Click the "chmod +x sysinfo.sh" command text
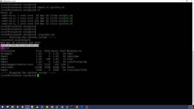Screen dimensions: 194x109 [51, 7]
